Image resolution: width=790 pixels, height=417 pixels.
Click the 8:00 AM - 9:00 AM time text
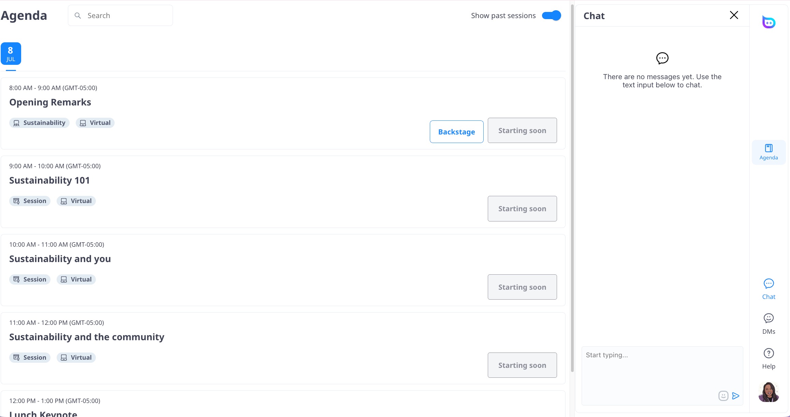pos(53,88)
